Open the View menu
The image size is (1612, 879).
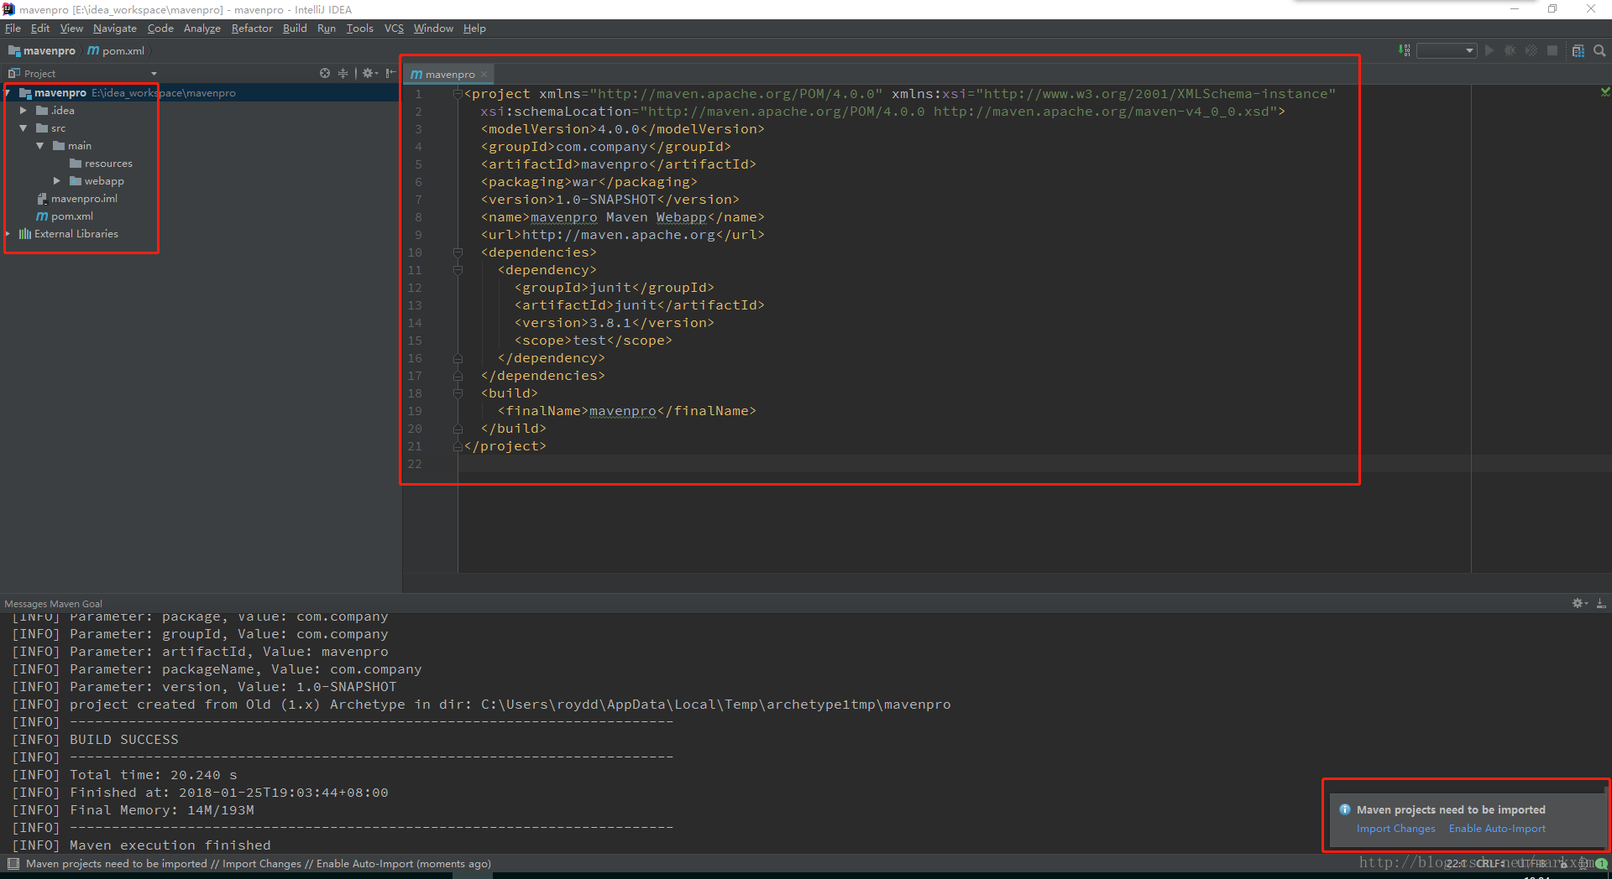point(71,28)
